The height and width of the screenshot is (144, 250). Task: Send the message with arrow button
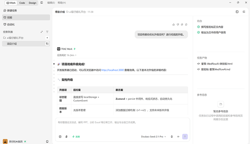pyautogui.click(x=185, y=137)
